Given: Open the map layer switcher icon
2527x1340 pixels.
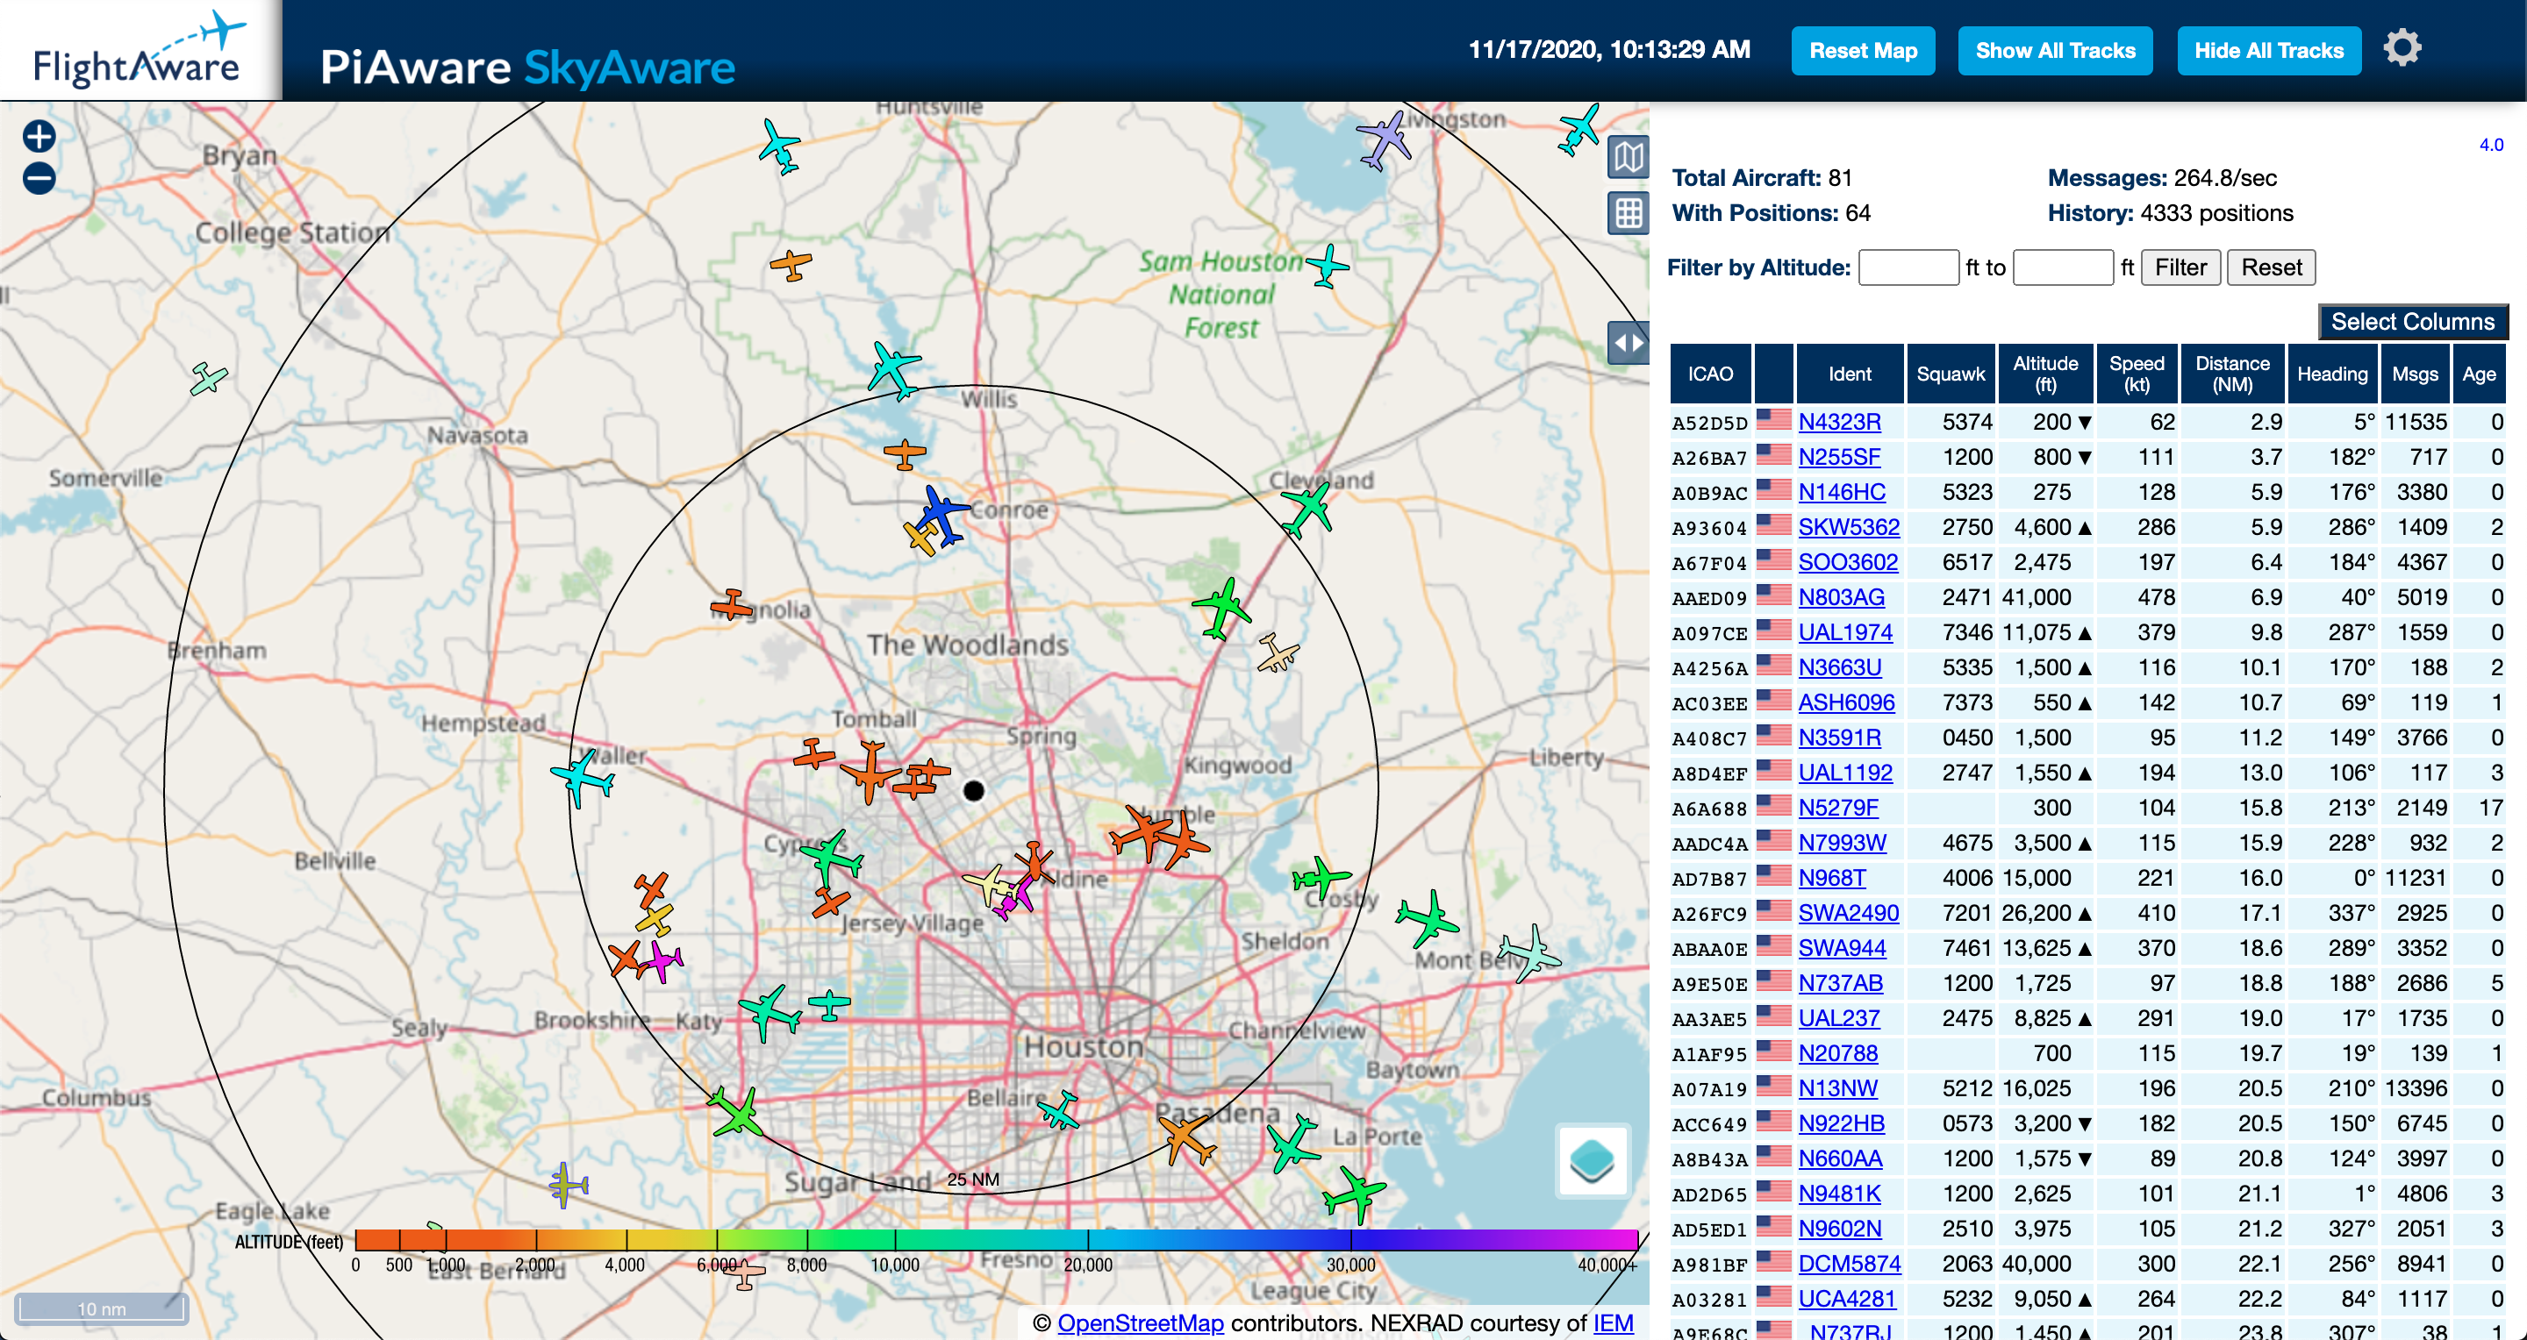Looking at the screenshot, I should coord(1591,1159).
